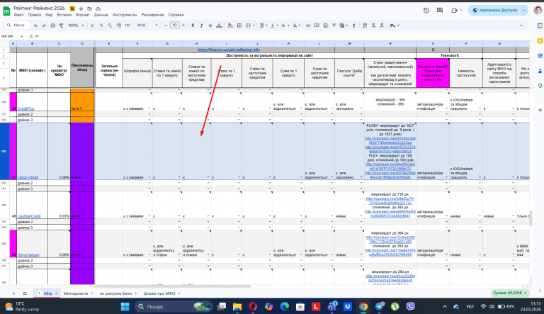Open the name box dropdown
The image size is (544, 314).
coord(21,36)
